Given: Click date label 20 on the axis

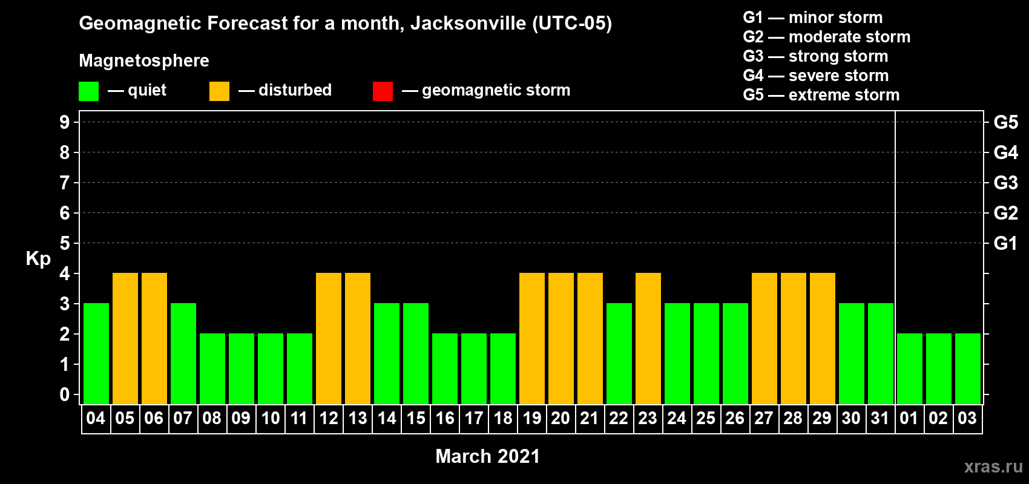Looking at the screenshot, I should [561, 419].
